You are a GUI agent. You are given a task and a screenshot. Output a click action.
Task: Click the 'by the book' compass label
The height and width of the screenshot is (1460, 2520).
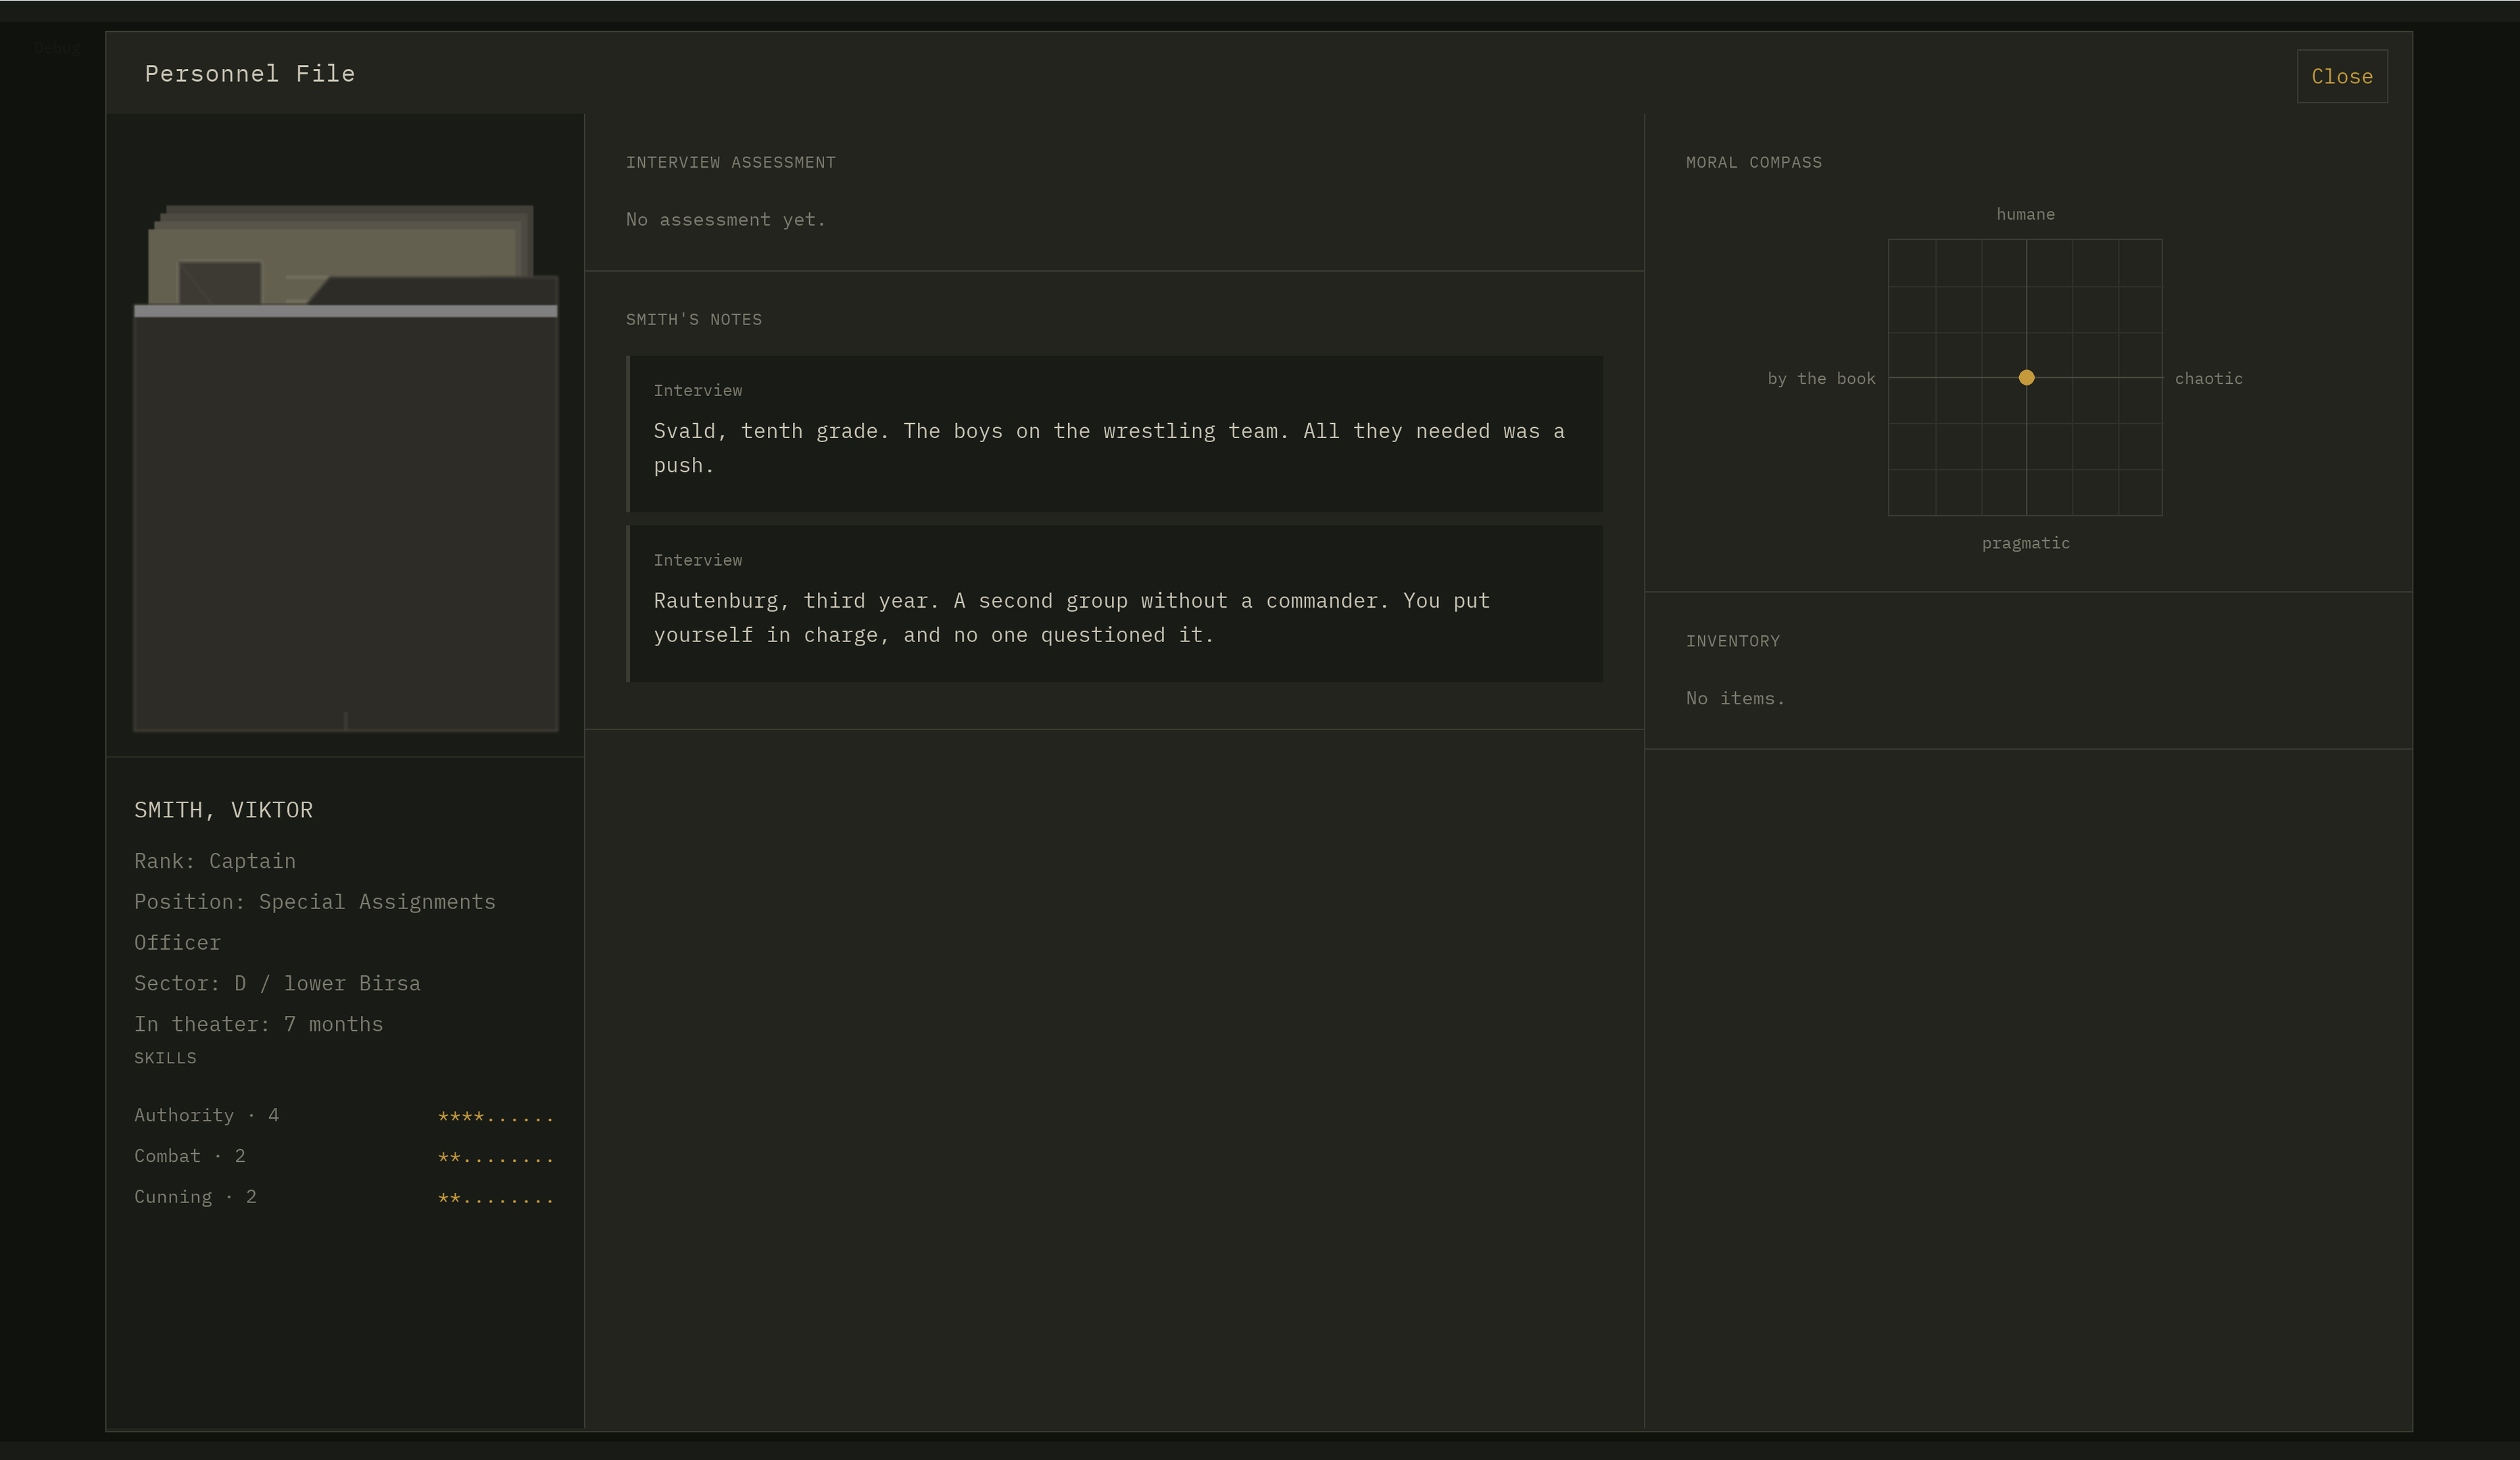1821,378
